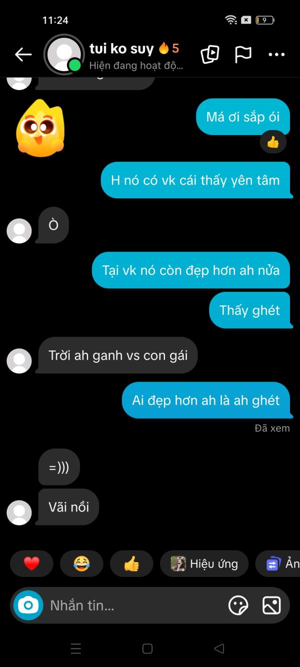Tap the Android home navigation button
Viewport: 300px width, 667px height.
tap(147, 648)
